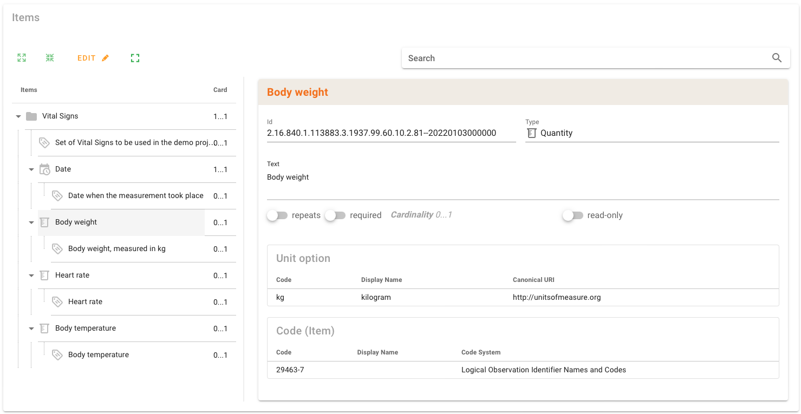801x414 pixels.
Task: Click the expand all tree icon
Action: click(x=22, y=58)
